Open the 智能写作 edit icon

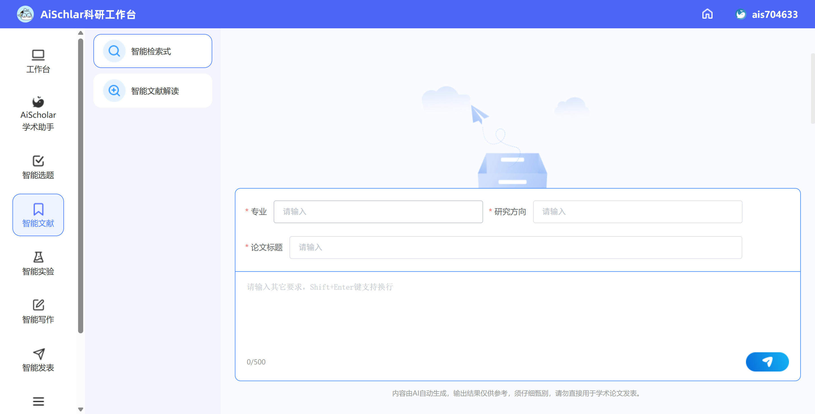(38, 305)
